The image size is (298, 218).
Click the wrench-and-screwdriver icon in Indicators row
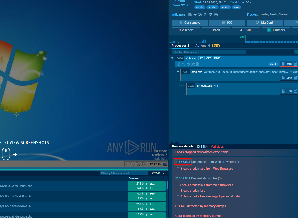200,15
